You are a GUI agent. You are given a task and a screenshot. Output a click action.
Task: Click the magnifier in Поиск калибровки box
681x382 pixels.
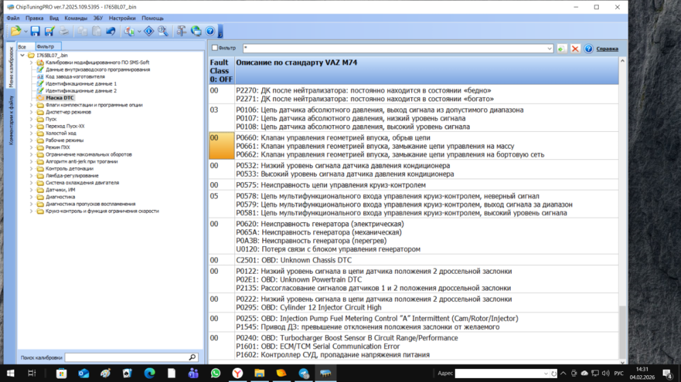[193, 358]
